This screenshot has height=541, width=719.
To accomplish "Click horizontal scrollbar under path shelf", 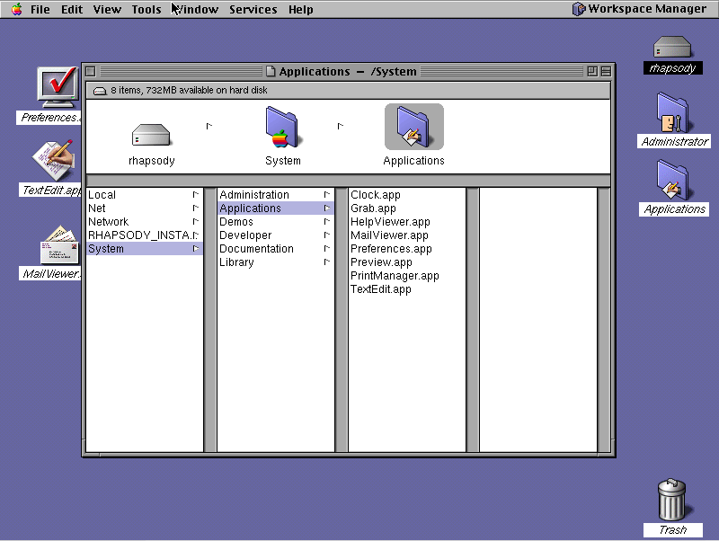I will click(x=349, y=180).
